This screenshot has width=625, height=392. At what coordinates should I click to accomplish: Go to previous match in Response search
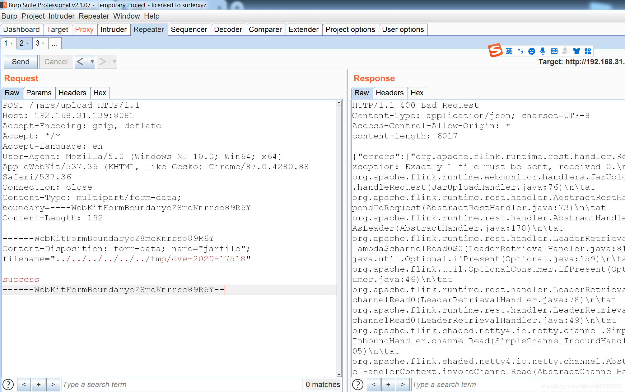click(x=374, y=385)
